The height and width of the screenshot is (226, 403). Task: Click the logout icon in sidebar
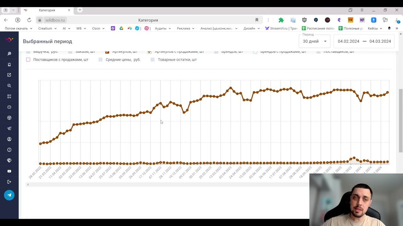point(9,182)
